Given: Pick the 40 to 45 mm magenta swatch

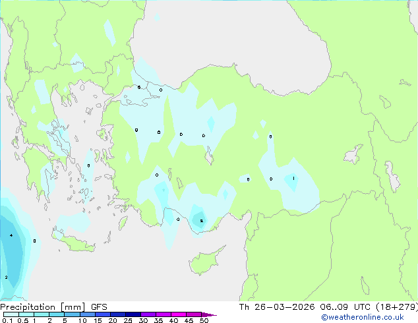Looking at the screenshot, I should (x=179, y=314).
